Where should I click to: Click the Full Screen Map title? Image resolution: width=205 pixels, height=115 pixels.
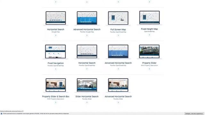[x=118, y=30]
